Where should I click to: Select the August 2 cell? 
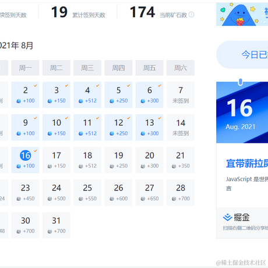25,95
